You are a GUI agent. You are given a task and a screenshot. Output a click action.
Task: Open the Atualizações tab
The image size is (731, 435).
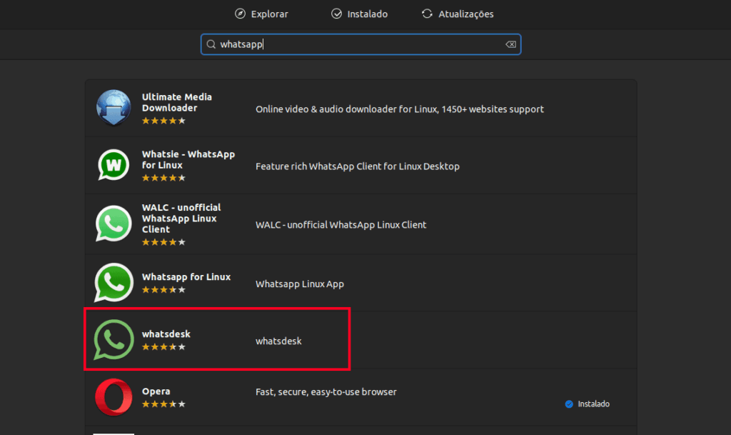[x=457, y=14]
